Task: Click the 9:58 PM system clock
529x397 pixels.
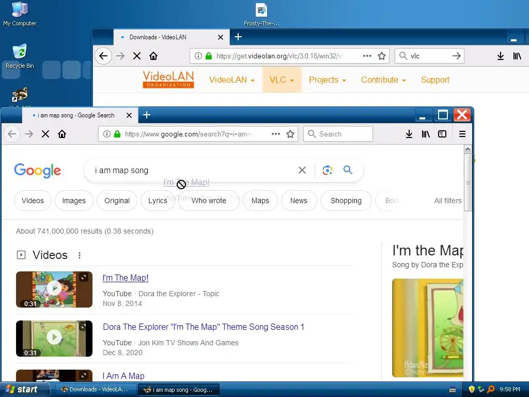Action: point(510,389)
